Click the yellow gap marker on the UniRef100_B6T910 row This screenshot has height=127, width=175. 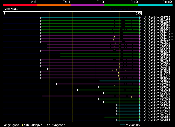119,79
